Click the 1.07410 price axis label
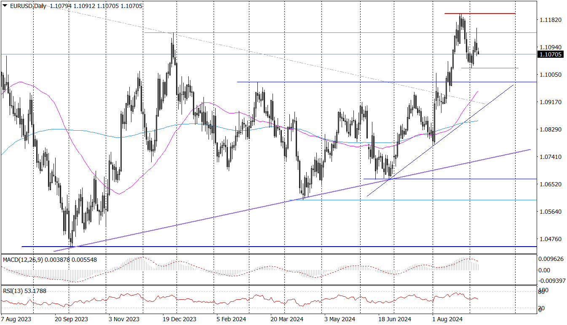The width and height of the screenshot is (567, 325). pos(550,157)
